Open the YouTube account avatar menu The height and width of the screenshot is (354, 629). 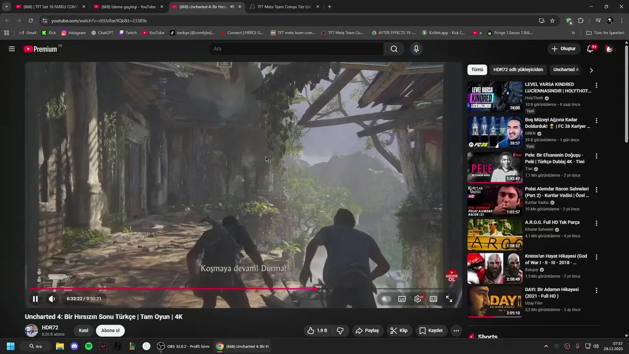609,49
